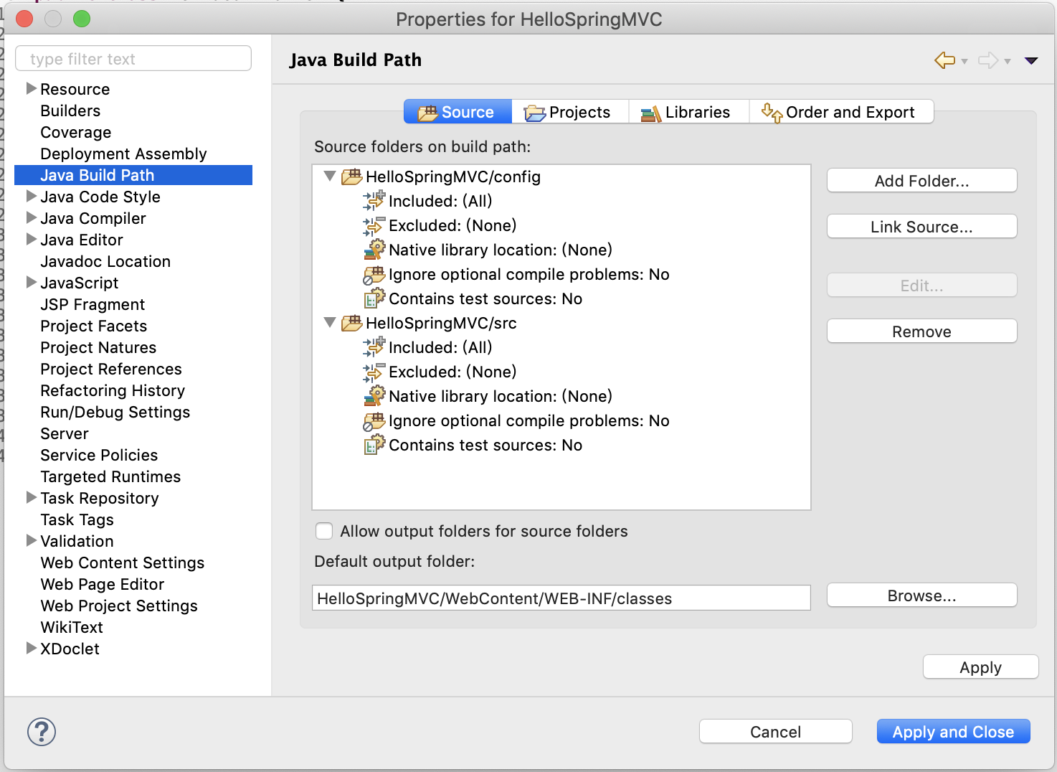Expand the XDoclet category

[x=32, y=648]
